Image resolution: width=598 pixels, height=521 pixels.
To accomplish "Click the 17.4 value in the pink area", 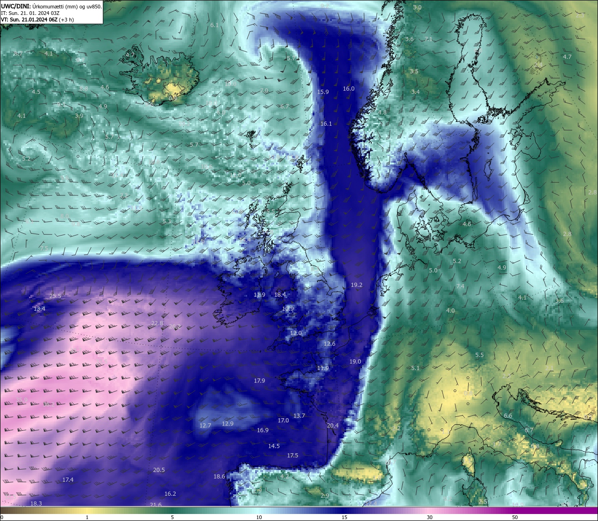I will point(68,479).
